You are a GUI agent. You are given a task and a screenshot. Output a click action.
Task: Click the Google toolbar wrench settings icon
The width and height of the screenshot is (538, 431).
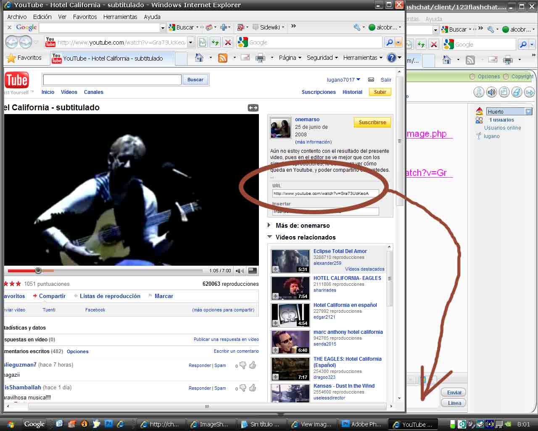[x=357, y=27]
